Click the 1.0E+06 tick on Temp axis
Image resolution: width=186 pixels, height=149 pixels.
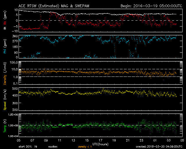coord(12,115)
